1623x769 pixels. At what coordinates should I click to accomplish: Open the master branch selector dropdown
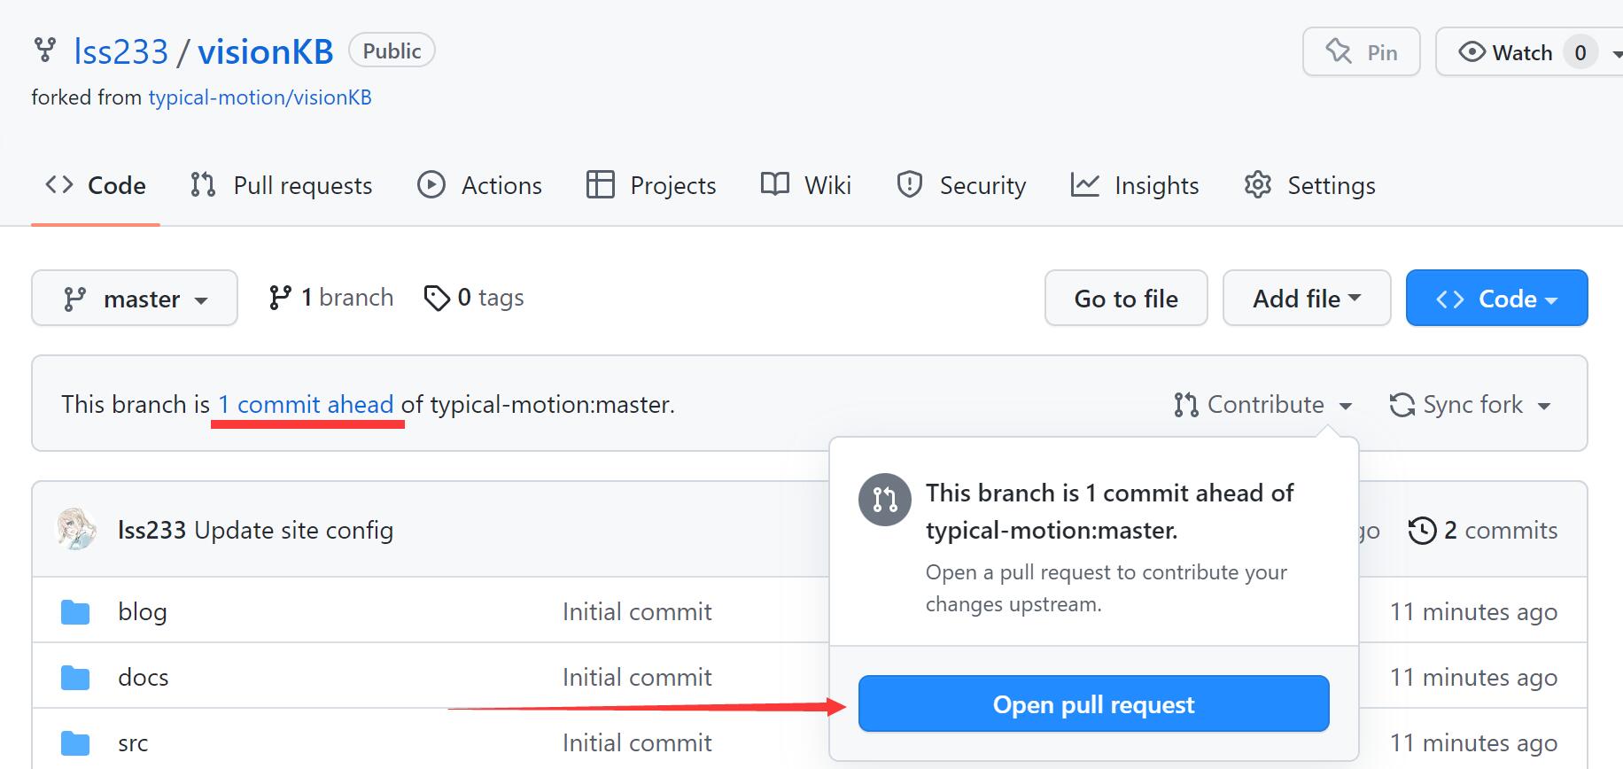click(x=135, y=299)
